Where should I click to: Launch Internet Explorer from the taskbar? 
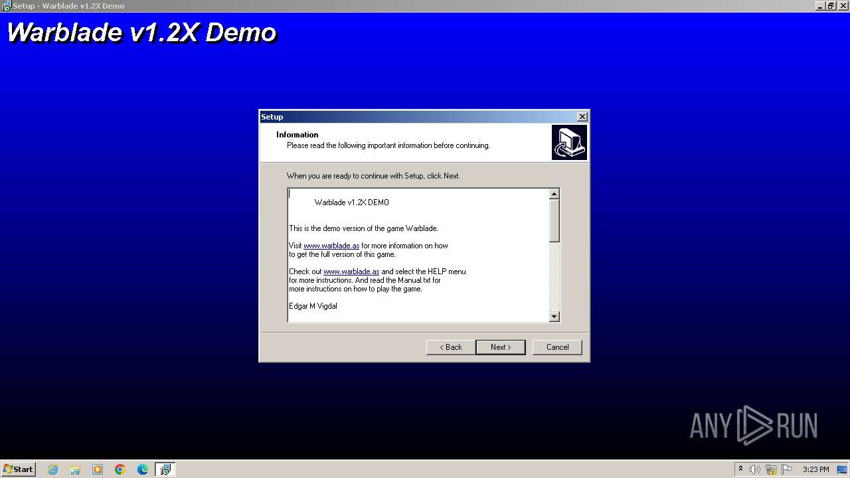click(x=52, y=469)
